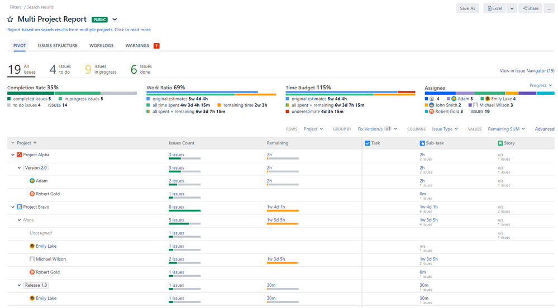Select the 19 All issues summary
Image resolution: width=558 pixels, height=308 pixels.
[x=21, y=69]
